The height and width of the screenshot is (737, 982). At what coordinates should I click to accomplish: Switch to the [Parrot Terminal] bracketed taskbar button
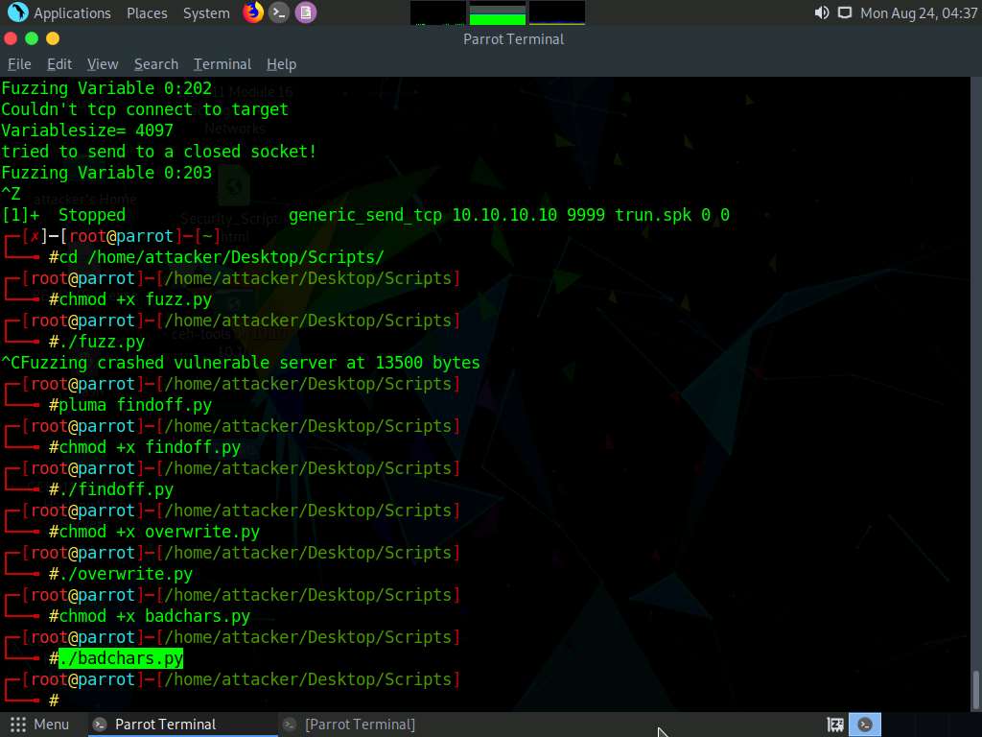point(361,725)
